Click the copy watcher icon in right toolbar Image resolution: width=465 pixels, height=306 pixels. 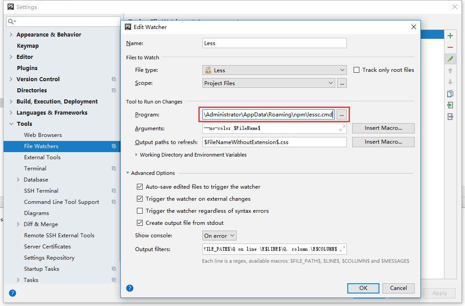pos(450,94)
